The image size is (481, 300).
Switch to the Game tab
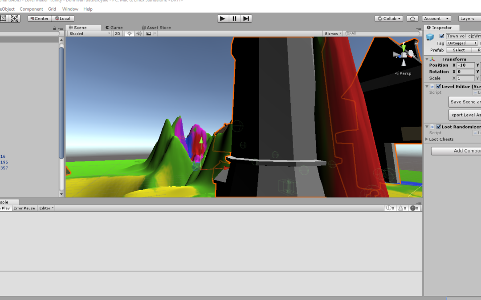click(x=114, y=28)
